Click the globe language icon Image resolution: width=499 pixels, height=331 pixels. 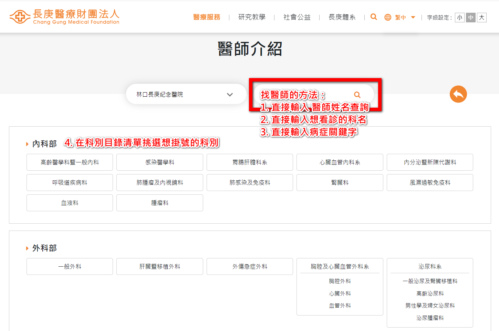(x=388, y=17)
